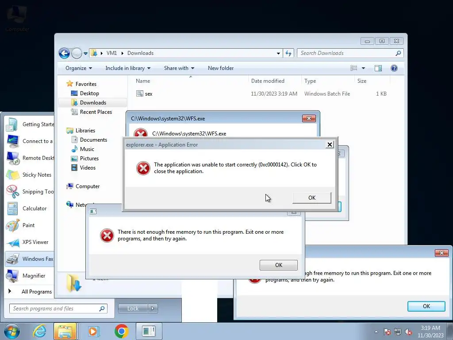Image resolution: width=453 pixels, height=340 pixels.
Task: Expand the view options dropdown arrow
Action: tap(364, 68)
